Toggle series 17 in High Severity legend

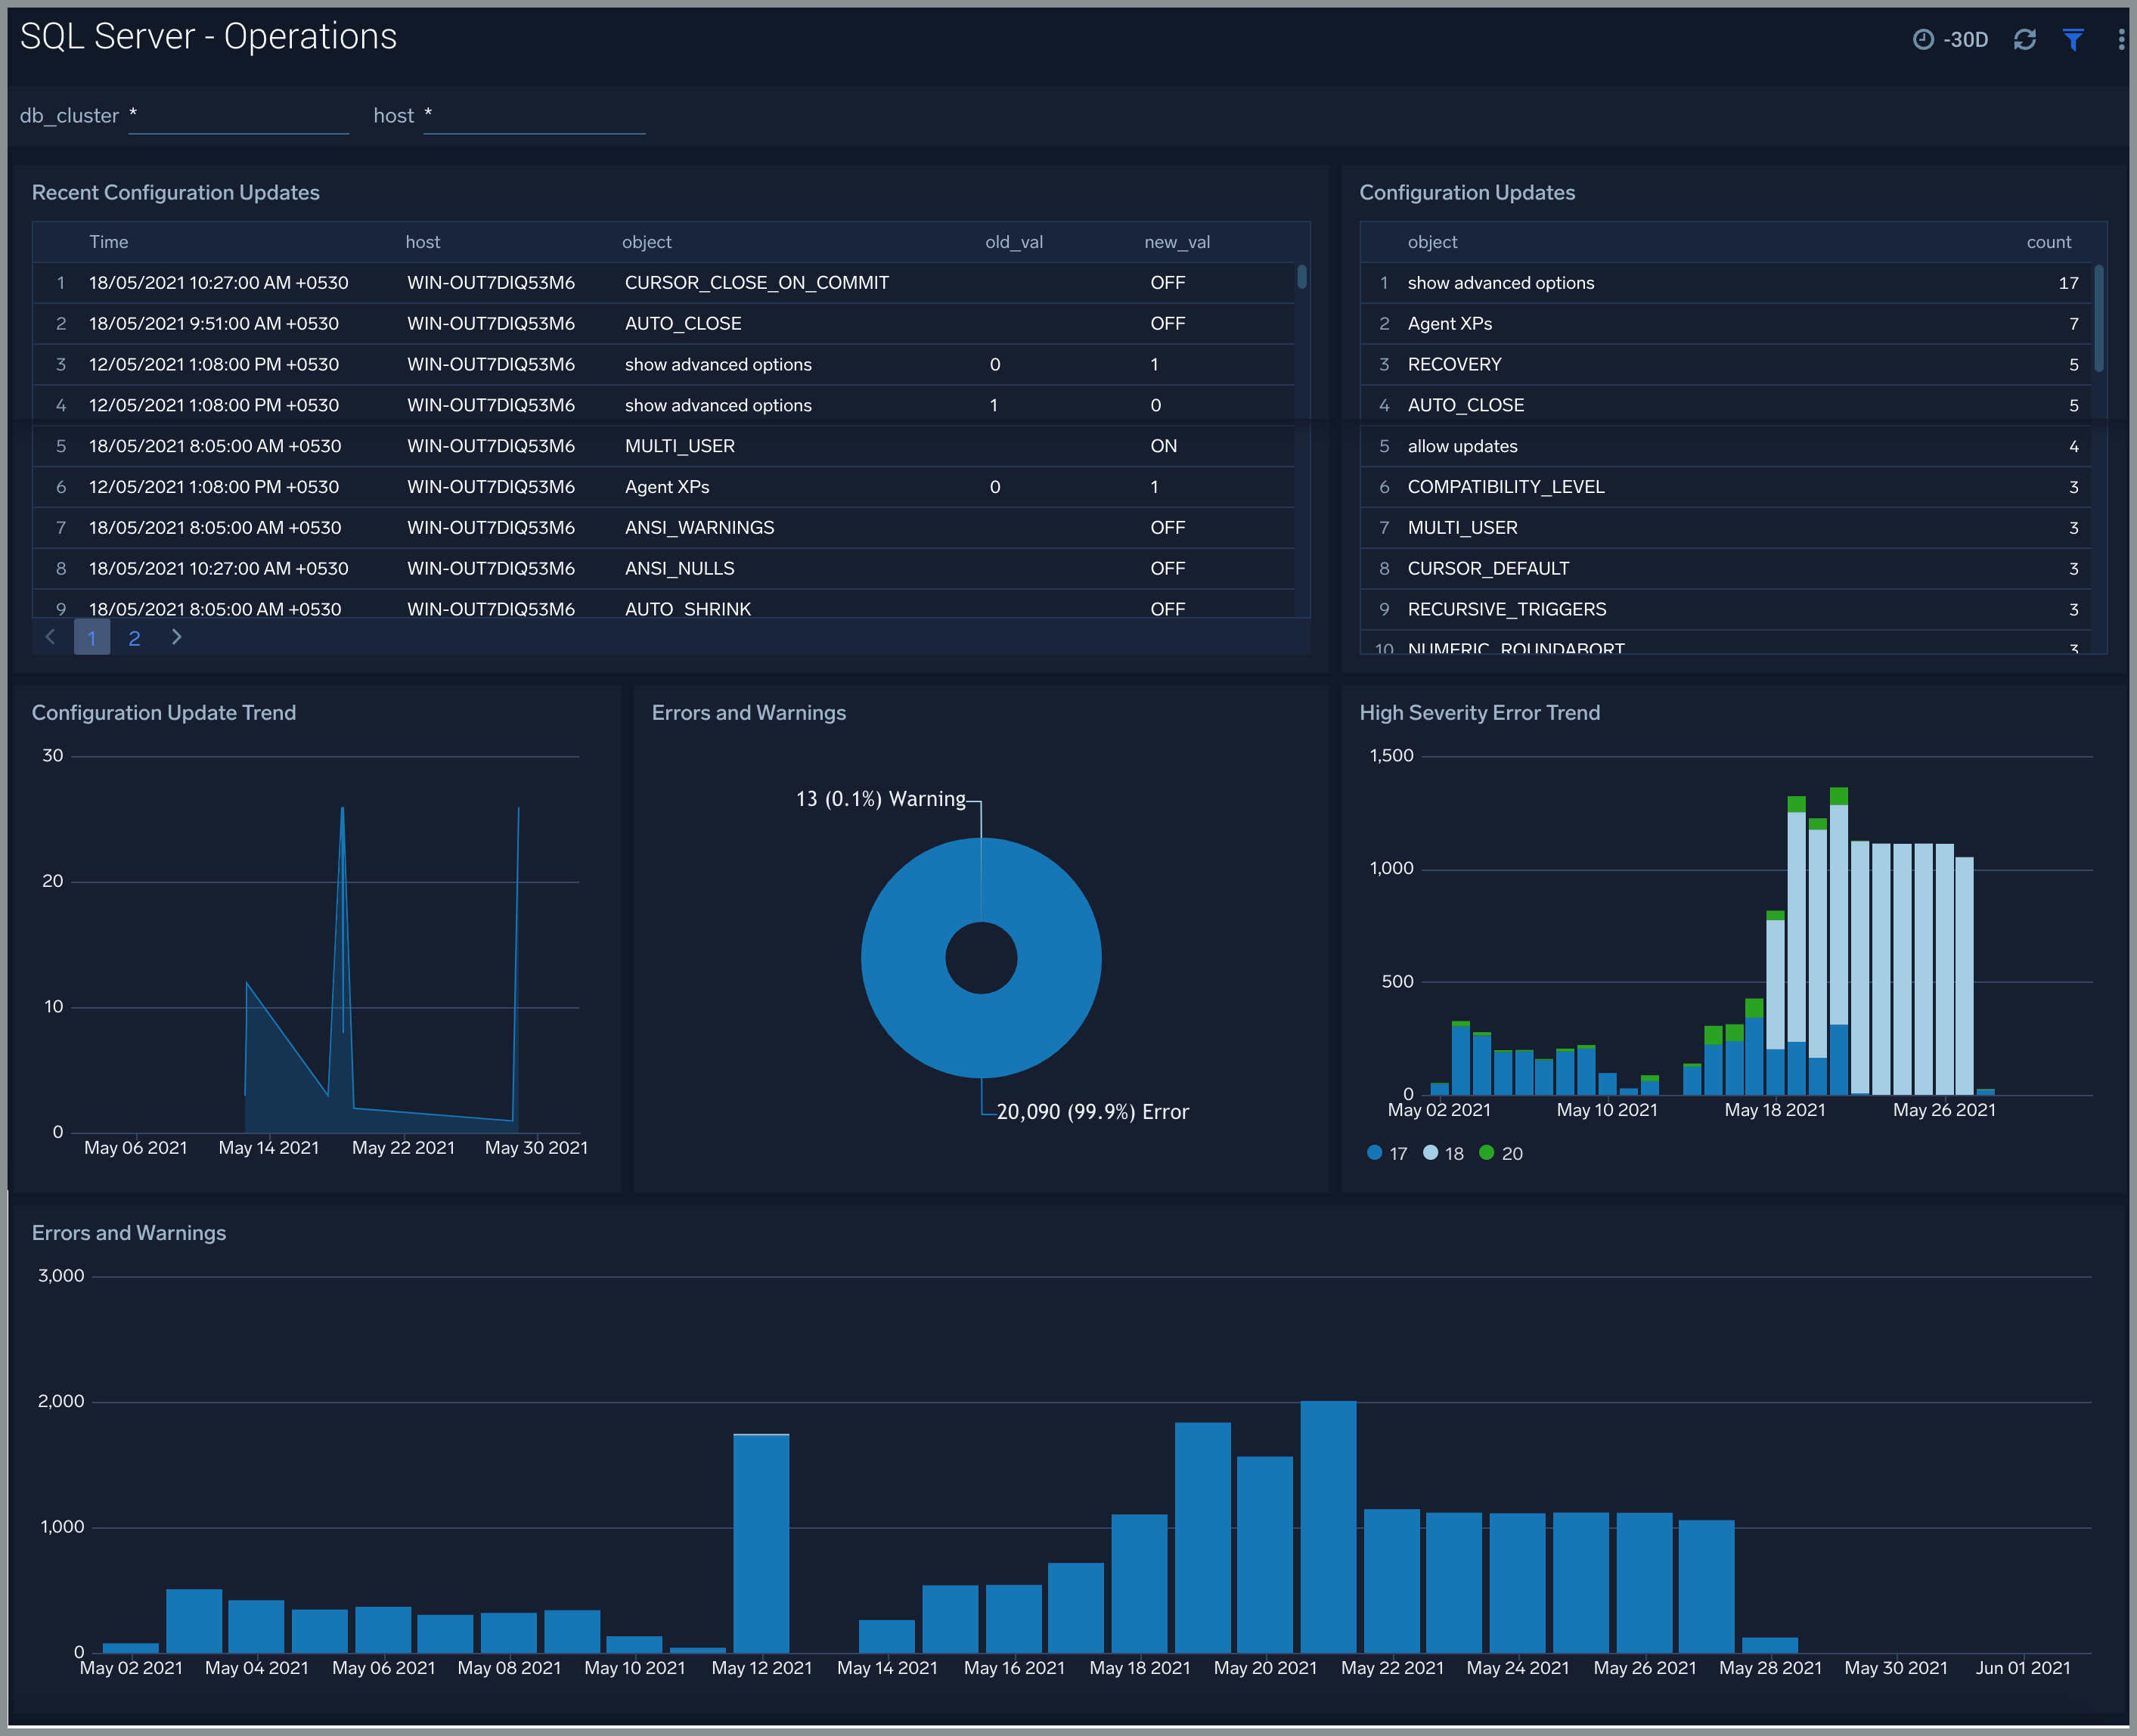pyautogui.click(x=1385, y=1153)
